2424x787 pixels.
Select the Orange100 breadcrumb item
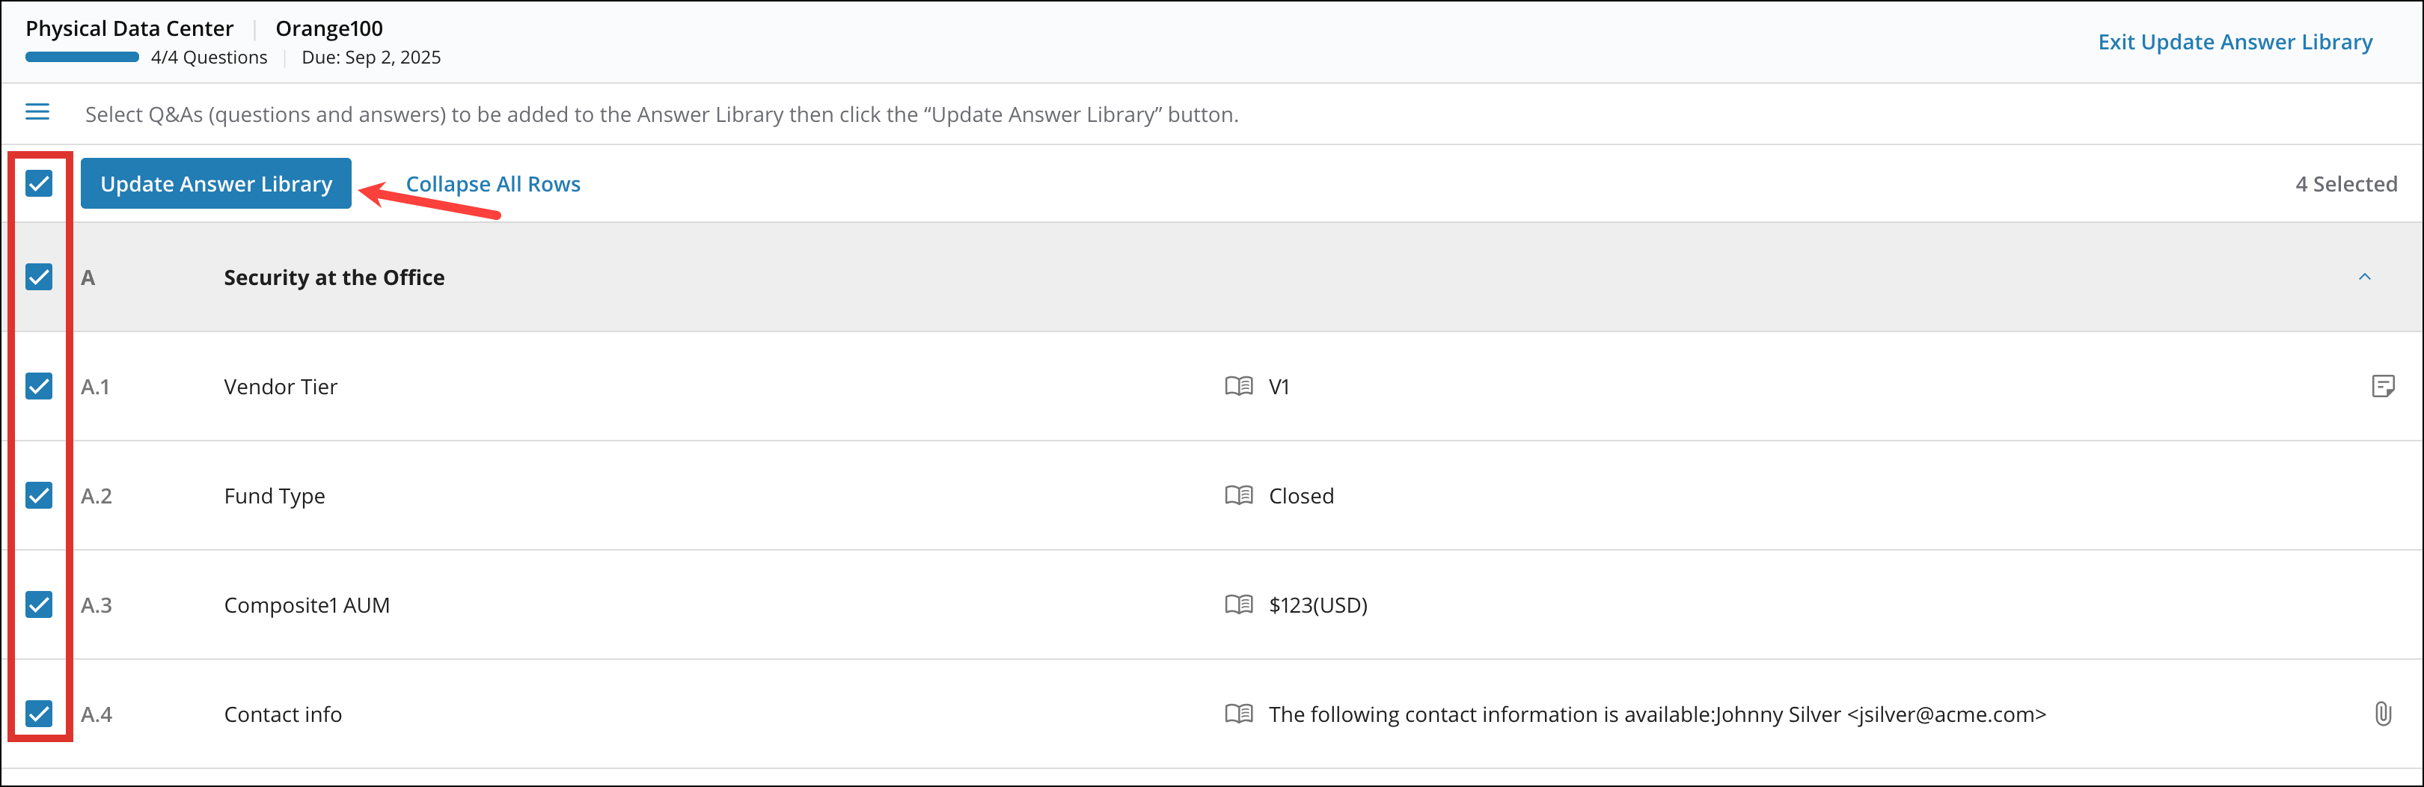(328, 28)
